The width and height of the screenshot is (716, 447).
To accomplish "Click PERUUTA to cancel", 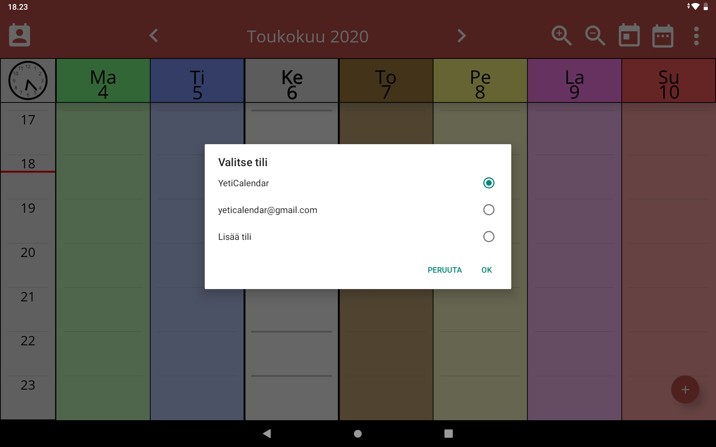I will pyautogui.click(x=445, y=269).
